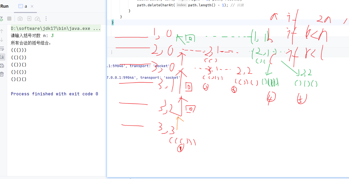Click the output line ()()()
The width and height of the screenshot is (349, 179).
click(19, 79)
